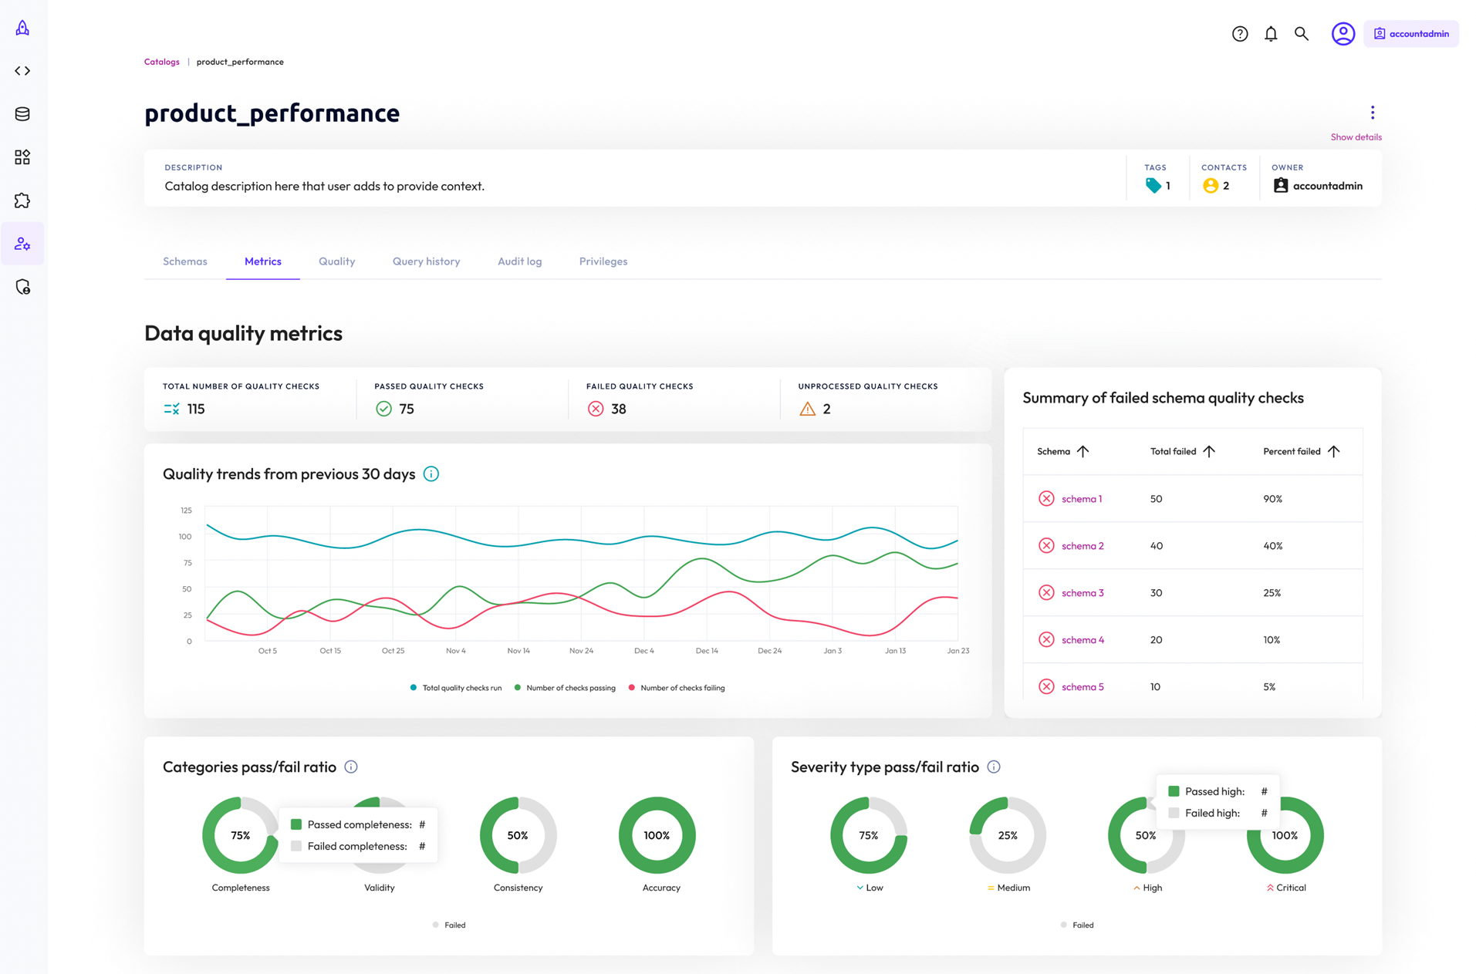Image resolution: width=1476 pixels, height=974 pixels.
Task: Click the Show details link
Action: pos(1356,136)
